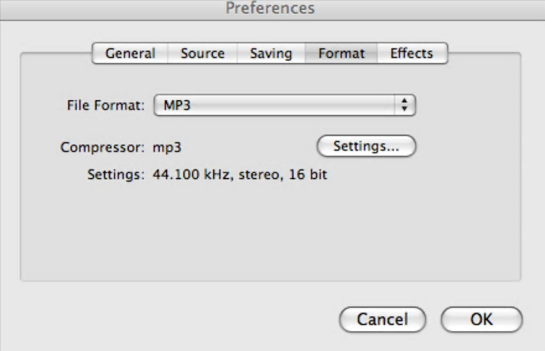Click the up-down arrows on File Format menu
Image resolution: width=545 pixels, height=351 pixels.
pyautogui.click(x=404, y=105)
